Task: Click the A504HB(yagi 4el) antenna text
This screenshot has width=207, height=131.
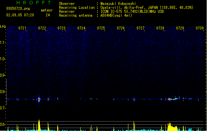Action: (116, 15)
